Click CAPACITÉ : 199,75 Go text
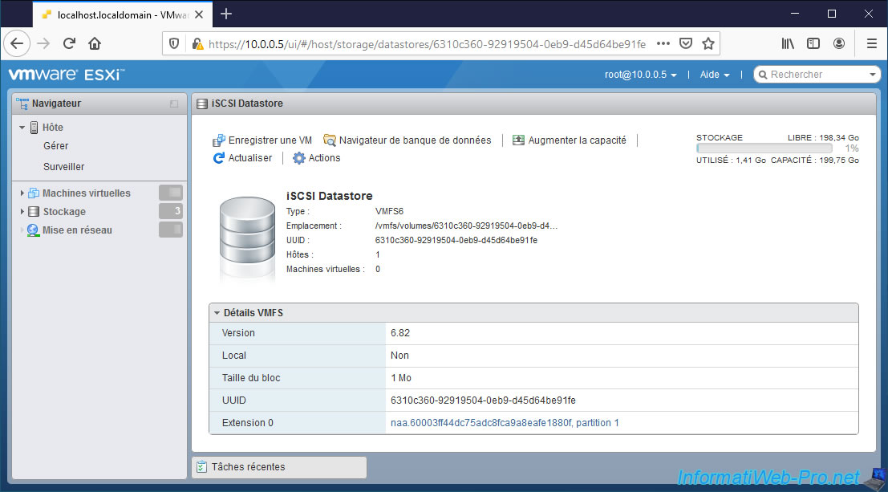 [815, 161]
